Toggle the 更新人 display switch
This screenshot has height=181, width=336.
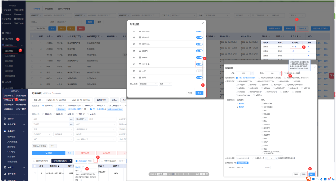199,58
